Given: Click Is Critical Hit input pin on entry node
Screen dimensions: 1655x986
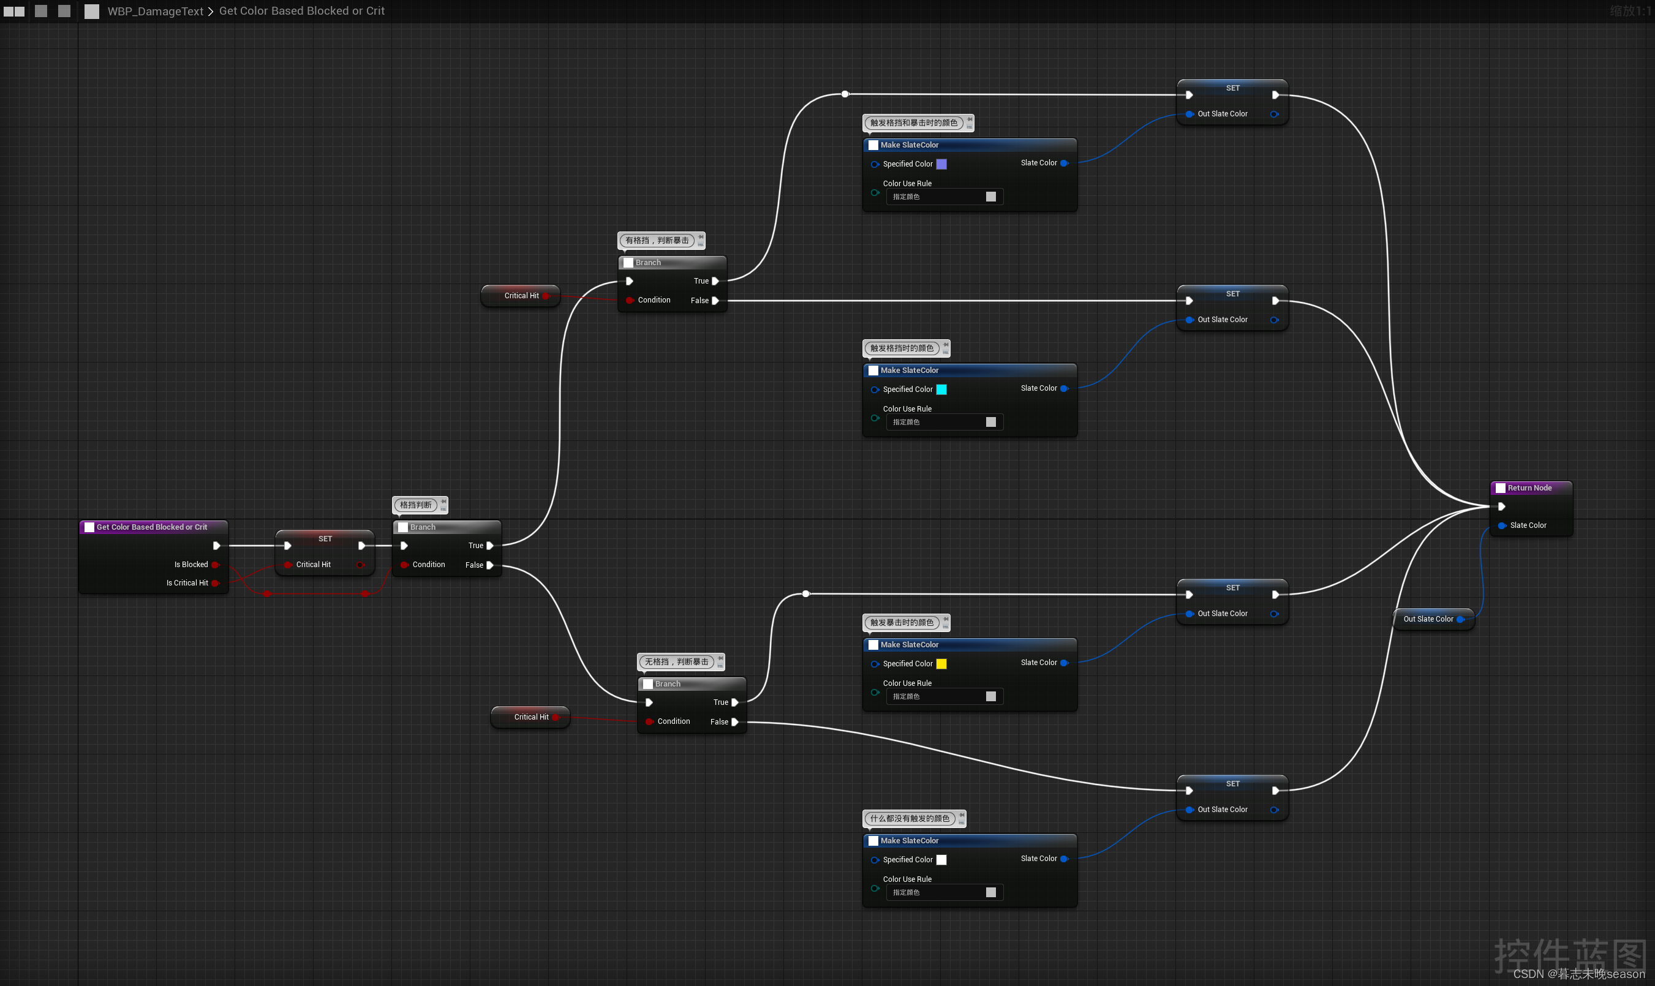Looking at the screenshot, I should [215, 582].
